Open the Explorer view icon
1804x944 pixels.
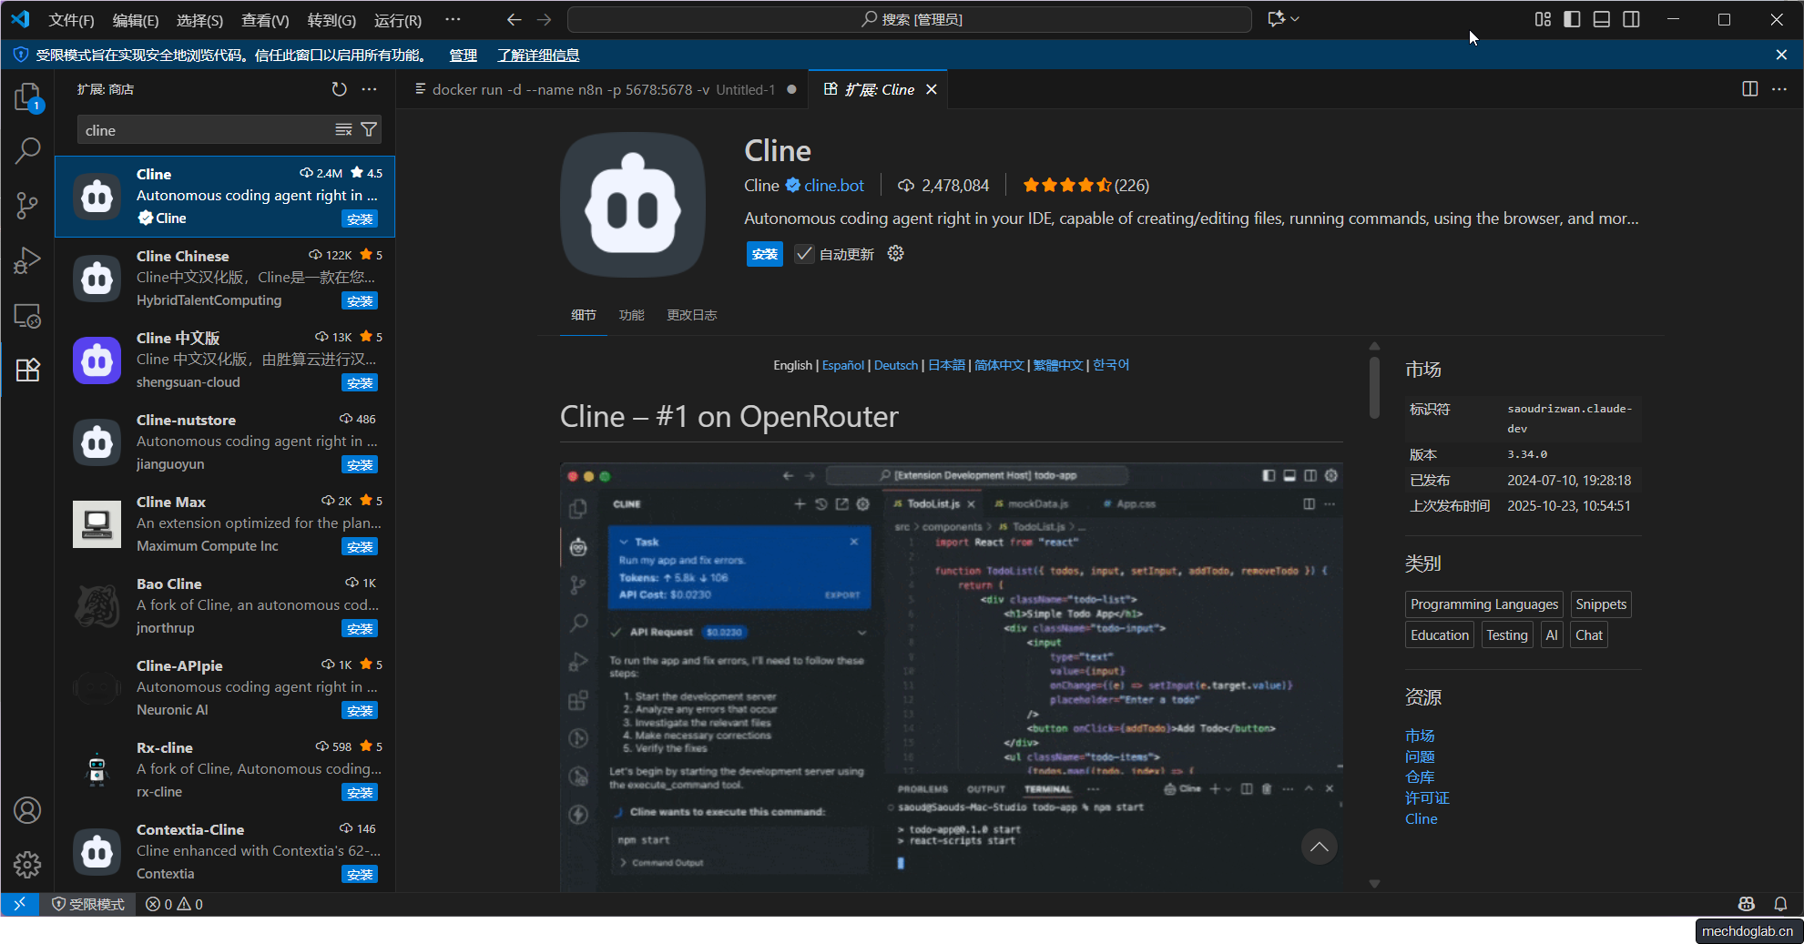pos(27,96)
